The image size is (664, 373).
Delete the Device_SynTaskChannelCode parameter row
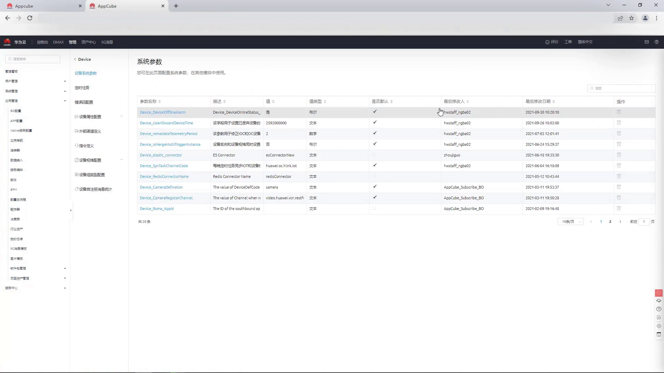(x=619, y=165)
